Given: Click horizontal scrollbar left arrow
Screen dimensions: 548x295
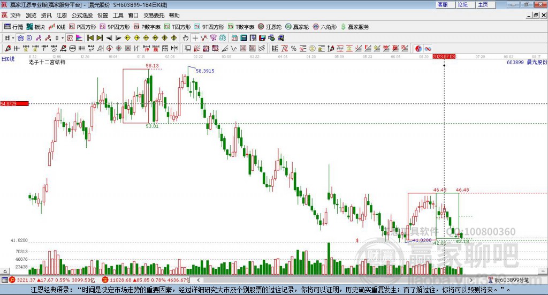Looking at the screenshot, I should click(x=198, y=280).
